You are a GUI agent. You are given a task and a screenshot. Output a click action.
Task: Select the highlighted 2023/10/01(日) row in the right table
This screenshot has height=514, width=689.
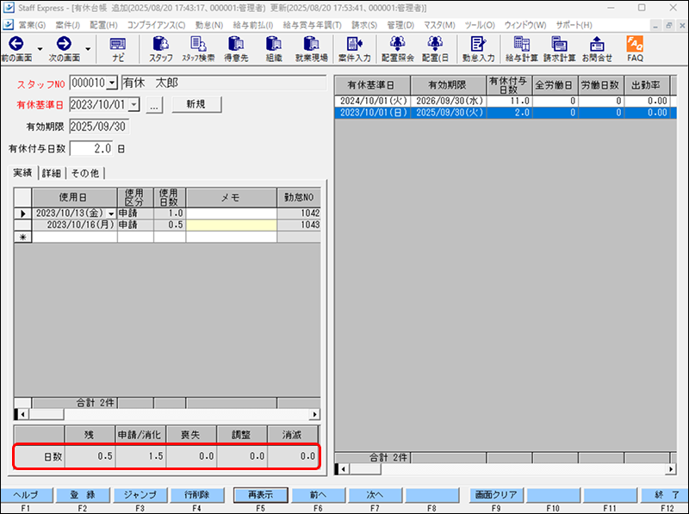506,113
